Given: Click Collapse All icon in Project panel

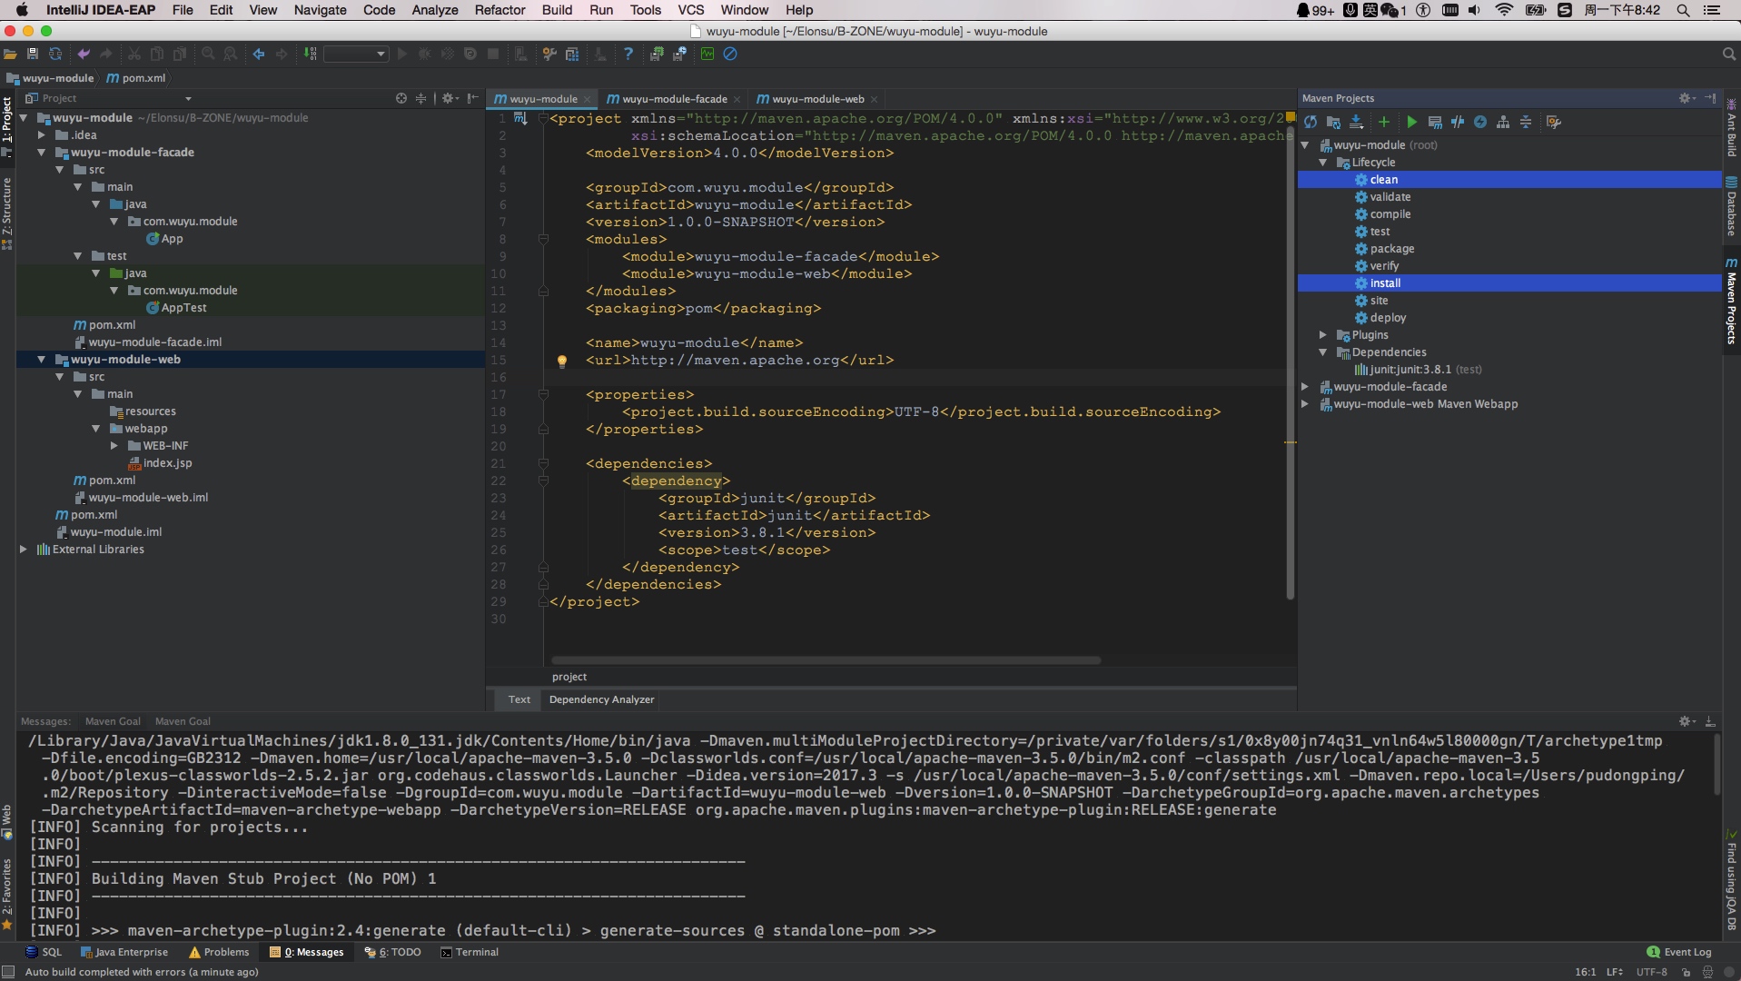Looking at the screenshot, I should (420, 98).
